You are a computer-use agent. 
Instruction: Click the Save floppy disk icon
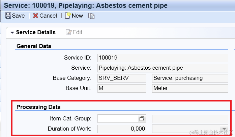pos(8,16)
